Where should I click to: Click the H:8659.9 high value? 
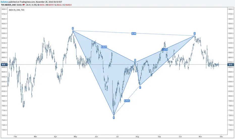click(x=50, y=5)
